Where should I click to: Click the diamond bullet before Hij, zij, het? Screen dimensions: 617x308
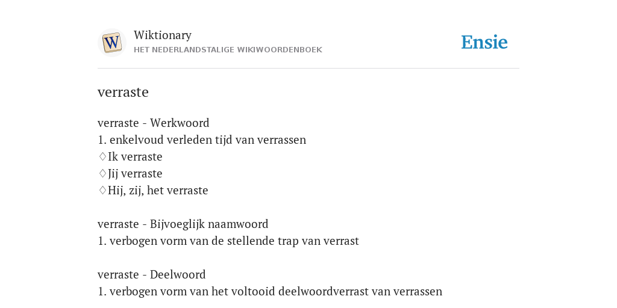(x=102, y=191)
